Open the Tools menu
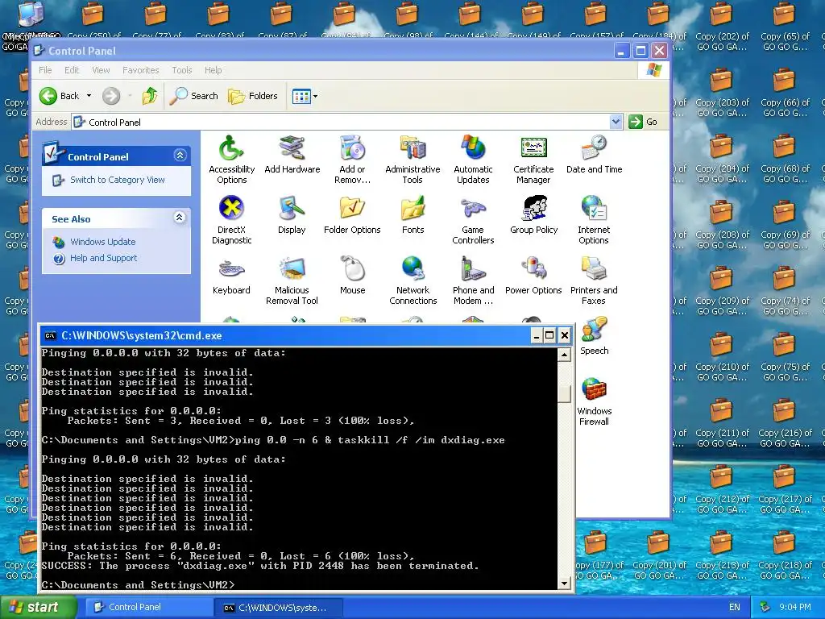The width and height of the screenshot is (825, 619). (181, 70)
